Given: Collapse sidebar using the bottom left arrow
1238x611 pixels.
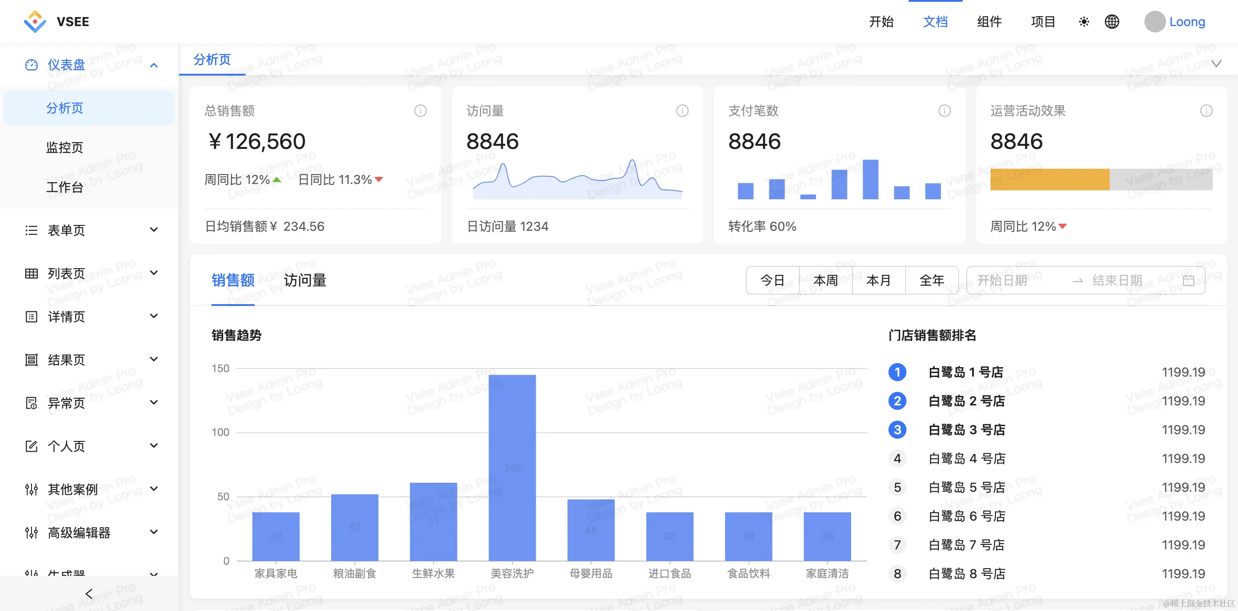Looking at the screenshot, I should tap(89, 594).
